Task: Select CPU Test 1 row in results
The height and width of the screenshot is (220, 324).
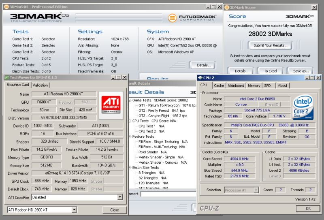Action: pos(151,126)
